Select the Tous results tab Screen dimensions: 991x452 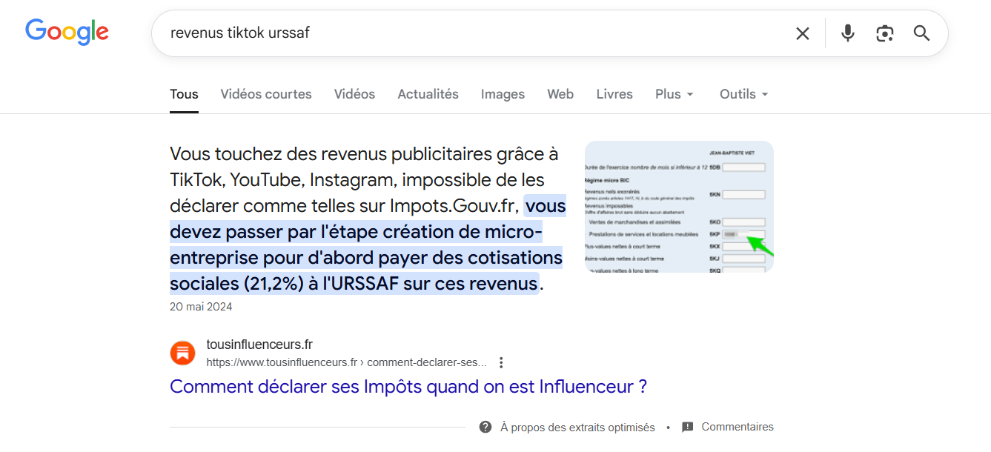pos(184,95)
